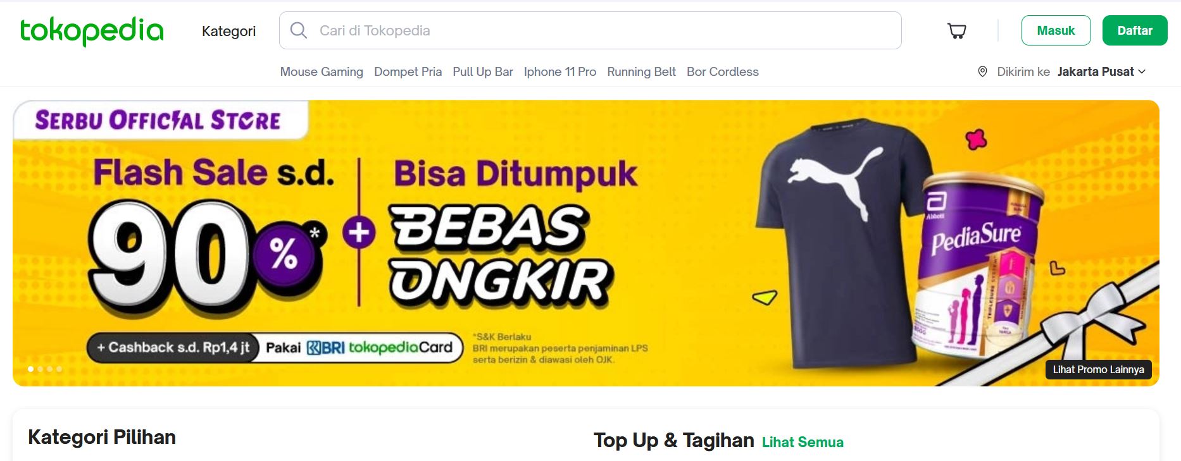Screen dimensions: 1181x461
Task: Click the Daftar register button
Action: pyautogui.click(x=1135, y=30)
